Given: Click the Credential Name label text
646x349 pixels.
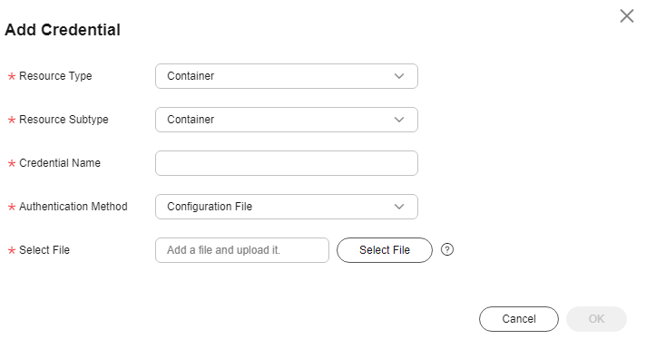Looking at the screenshot, I should pyautogui.click(x=60, y=163).
